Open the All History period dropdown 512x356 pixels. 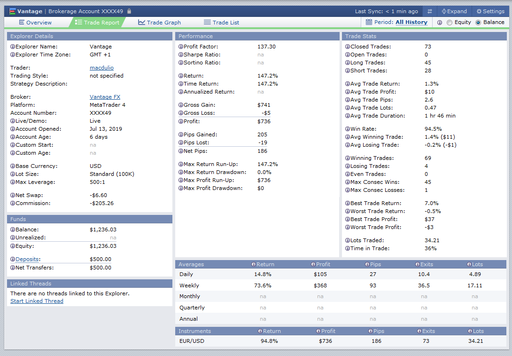point(411,22)
